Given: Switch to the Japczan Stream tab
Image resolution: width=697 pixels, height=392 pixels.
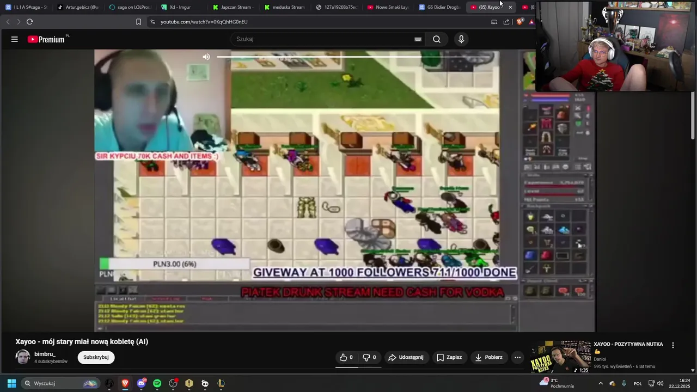Looking at the screenshot, I should [x=233, y=7].
